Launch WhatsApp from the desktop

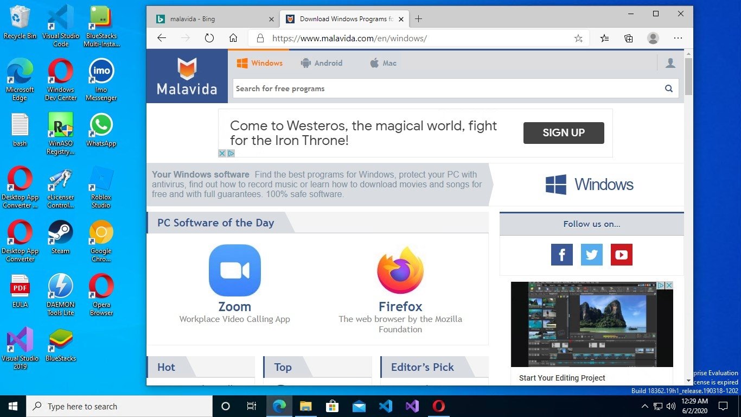coord(101,129)
